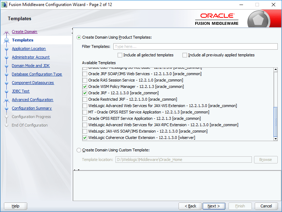
Task: Select Create Domain Using Product Templates radio
Action: click(79, 38)
